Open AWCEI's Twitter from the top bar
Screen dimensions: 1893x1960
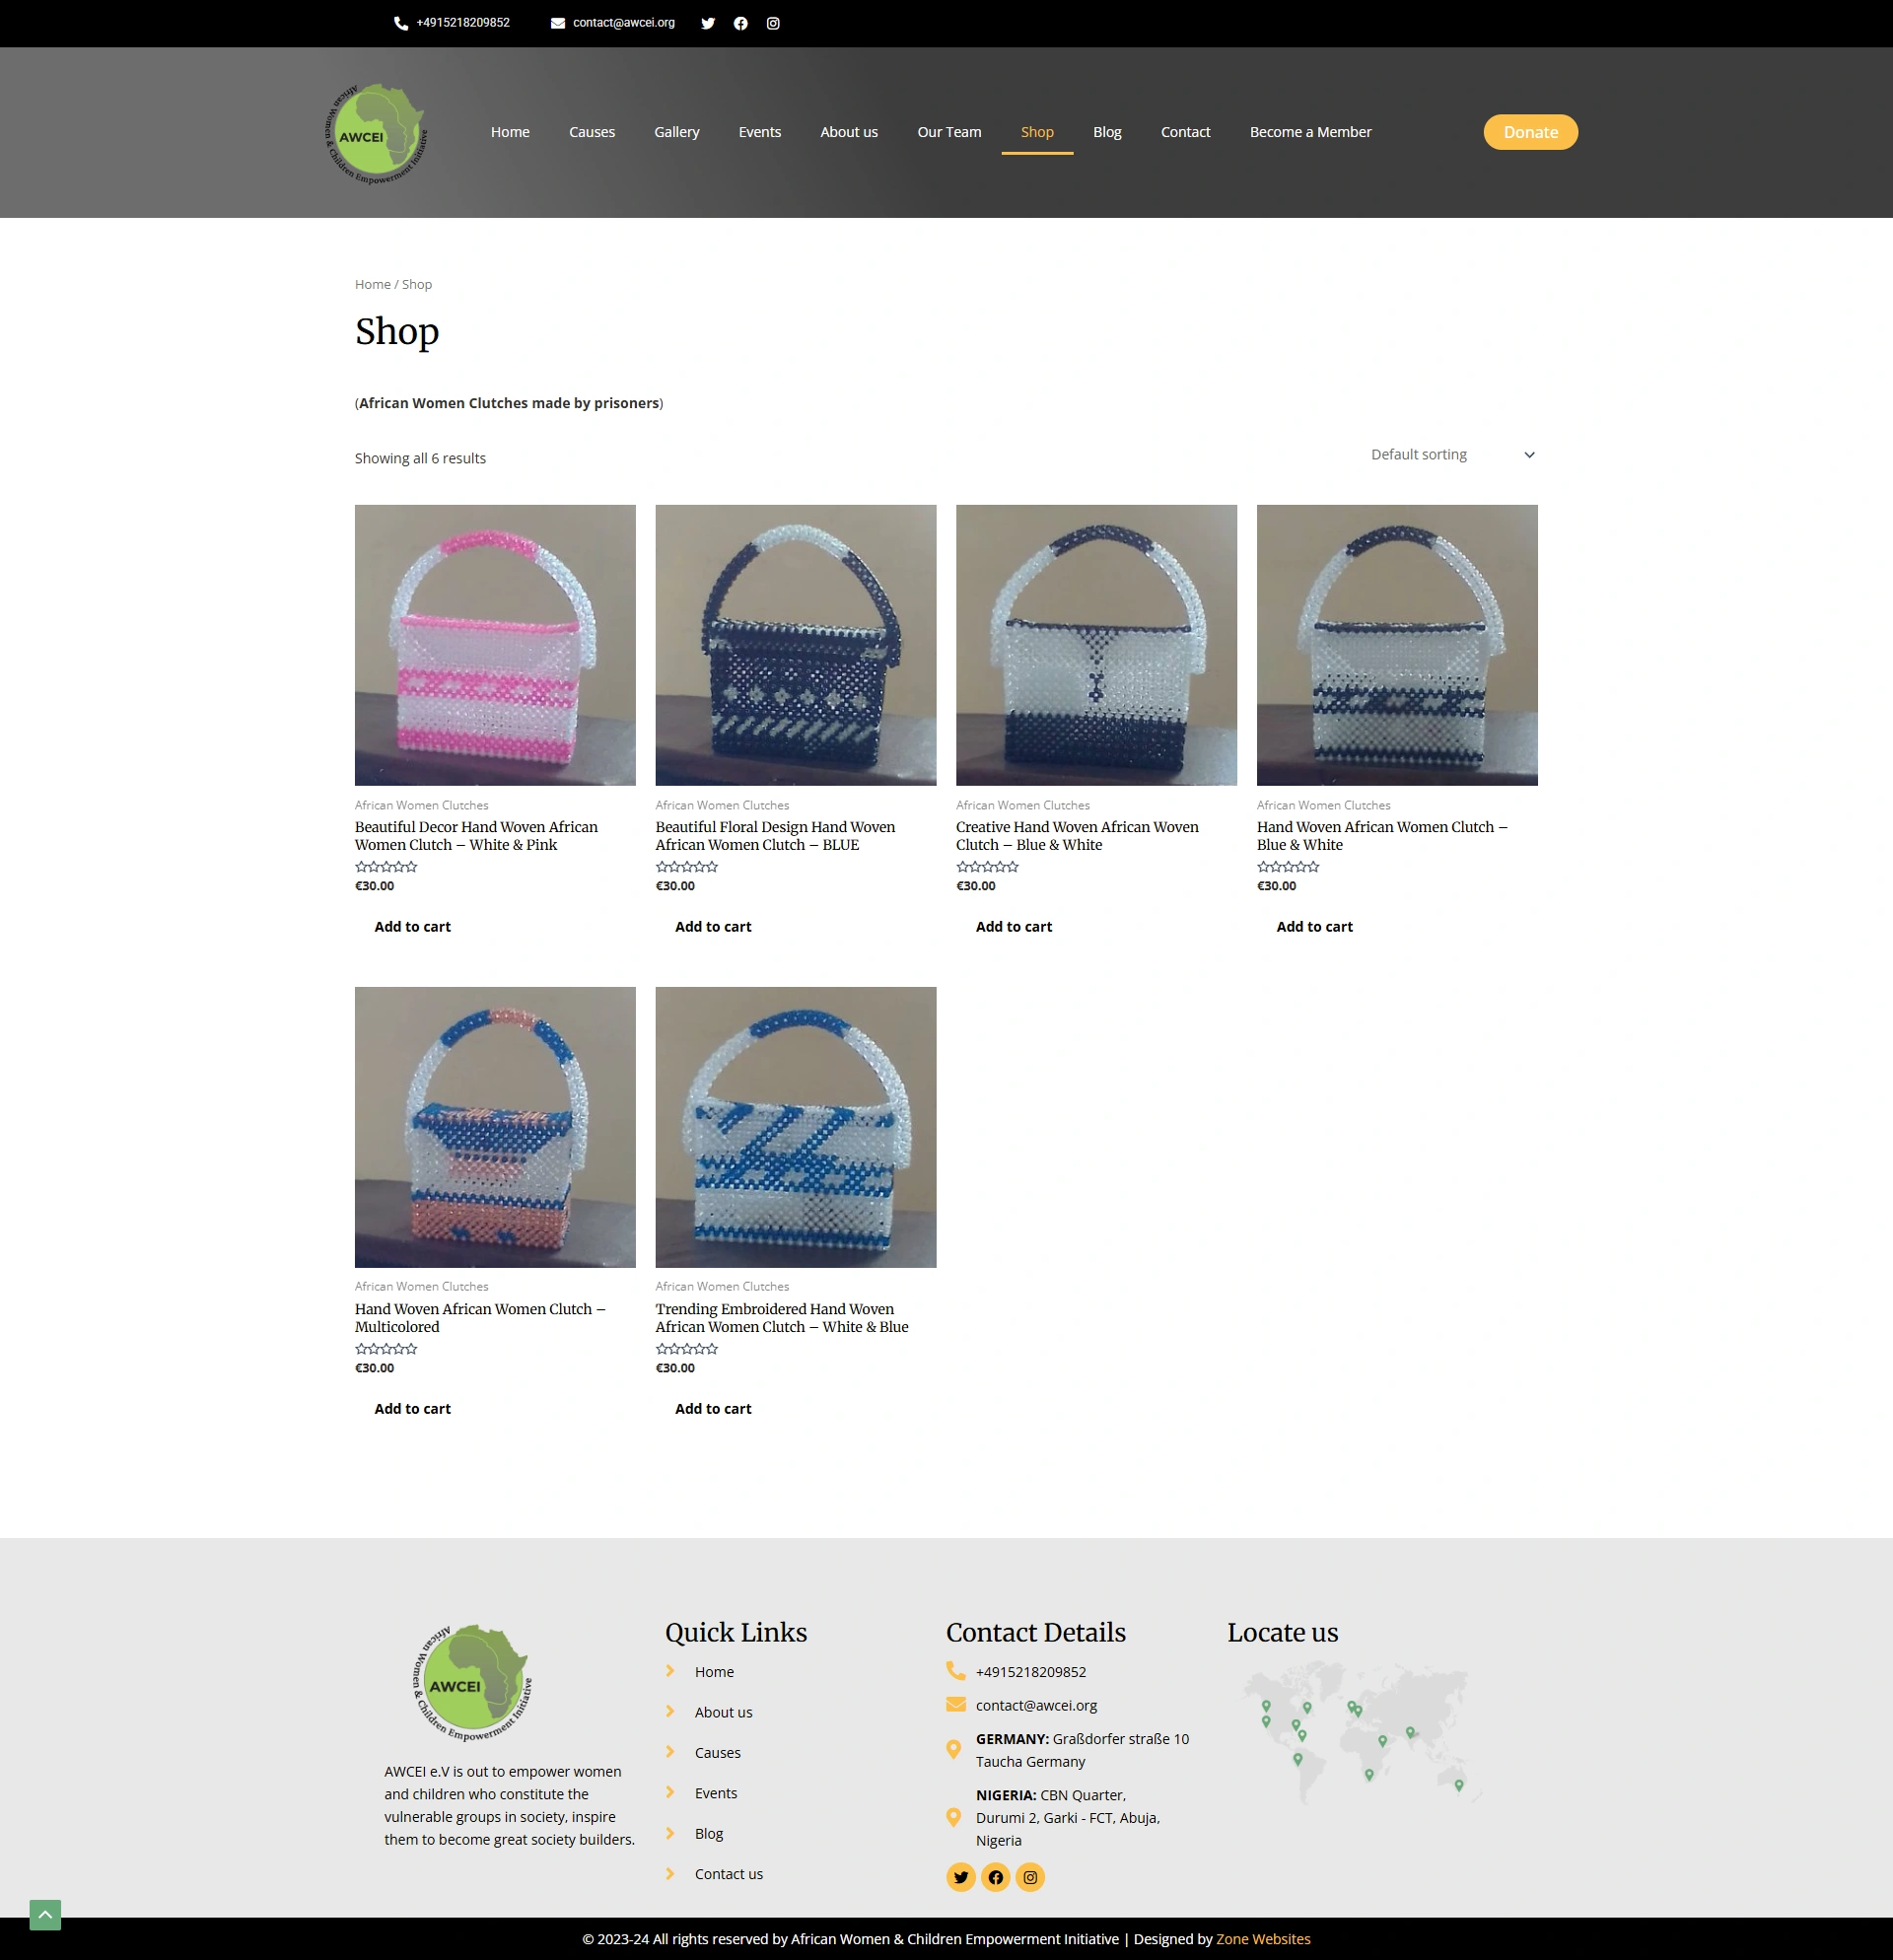(x=708, y=22)
